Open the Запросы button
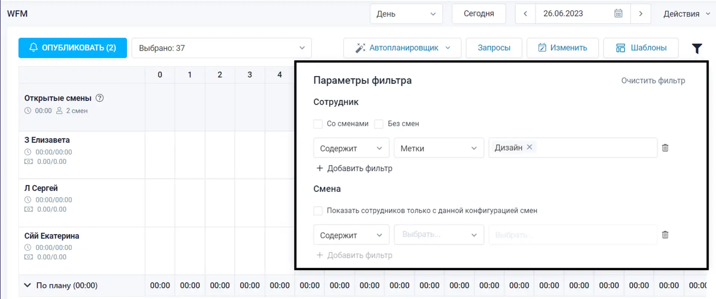 click(x=494, y=48)
